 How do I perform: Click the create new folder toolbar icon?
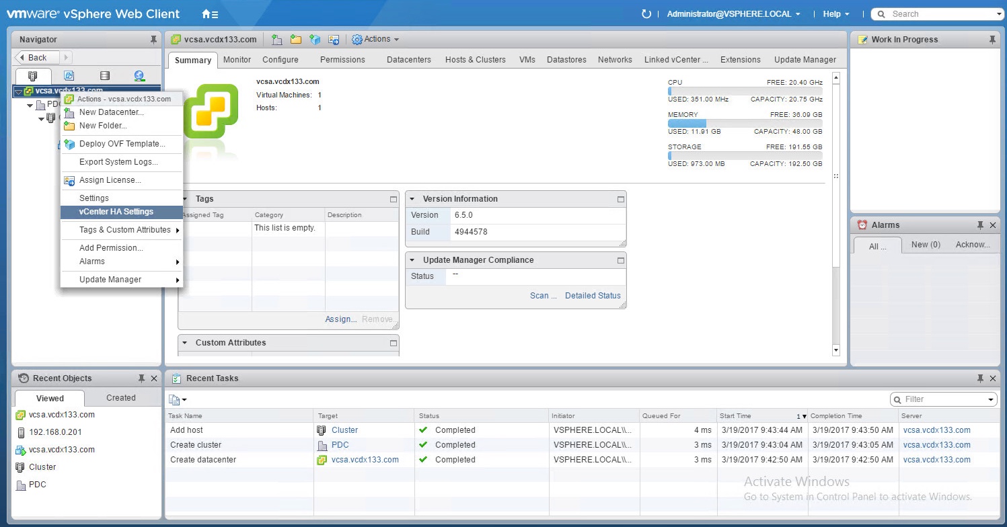coord(295,40)
